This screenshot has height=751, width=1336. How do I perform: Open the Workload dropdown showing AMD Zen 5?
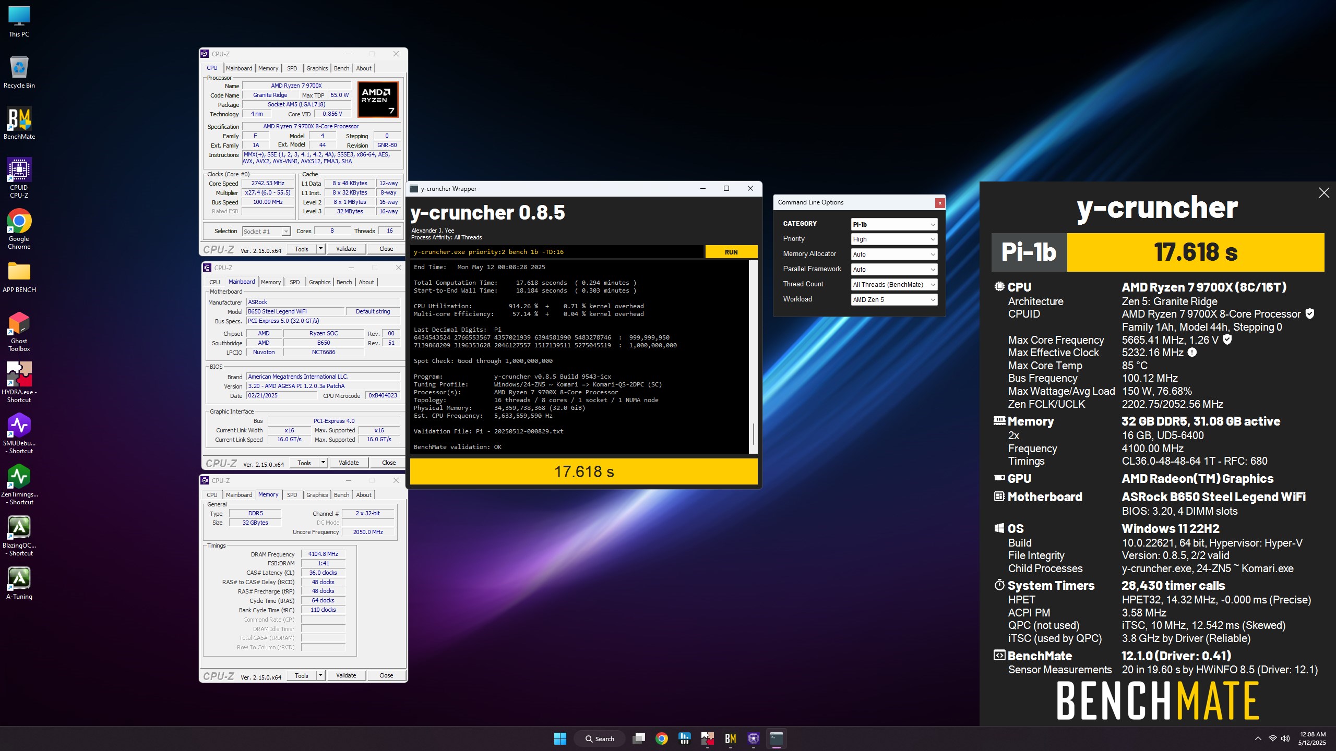pyautogui.click(x=894, y=300)
